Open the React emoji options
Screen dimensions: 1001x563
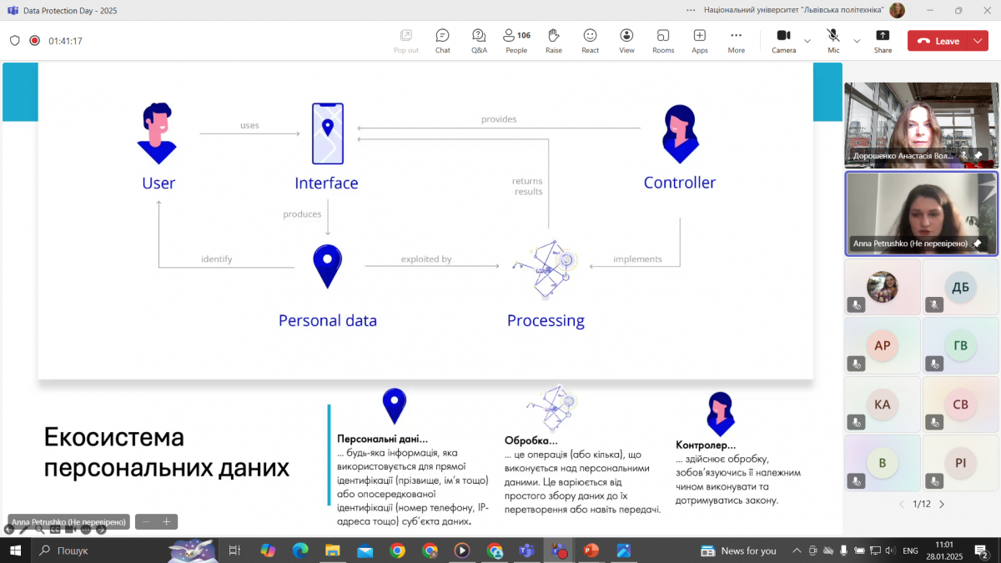590,40
